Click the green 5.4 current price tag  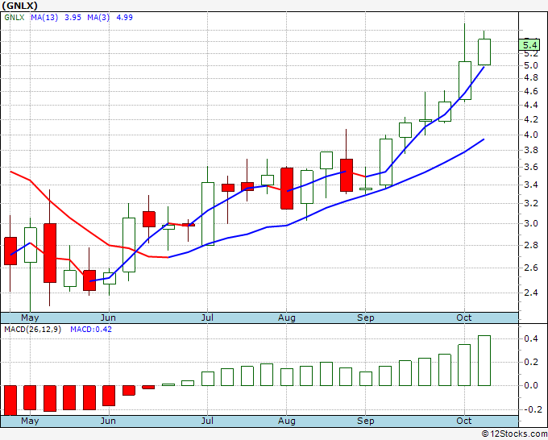529,45
